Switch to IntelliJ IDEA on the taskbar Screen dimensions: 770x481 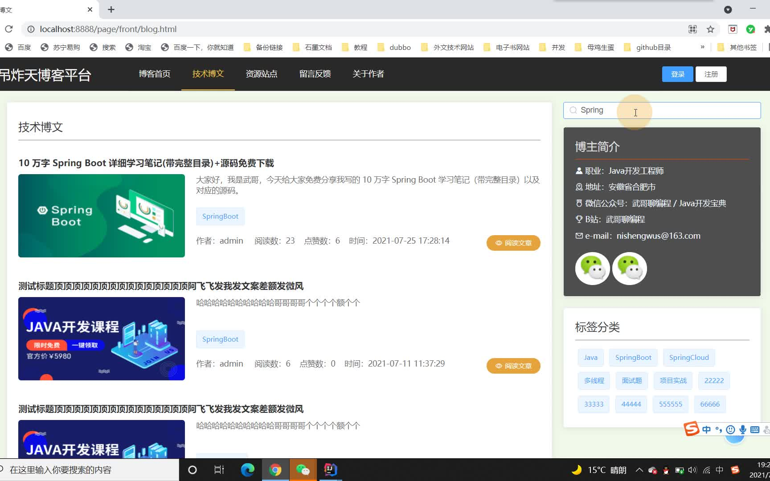pos(331,470)
